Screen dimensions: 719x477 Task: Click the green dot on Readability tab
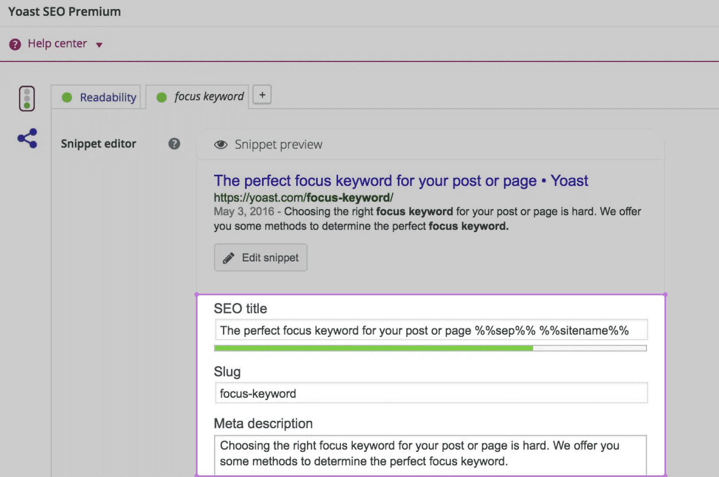[67, 97]
